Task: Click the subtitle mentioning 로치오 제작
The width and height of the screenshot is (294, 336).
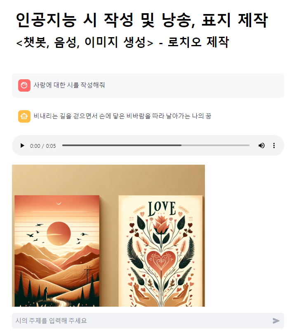Action: tap(122, 42)
